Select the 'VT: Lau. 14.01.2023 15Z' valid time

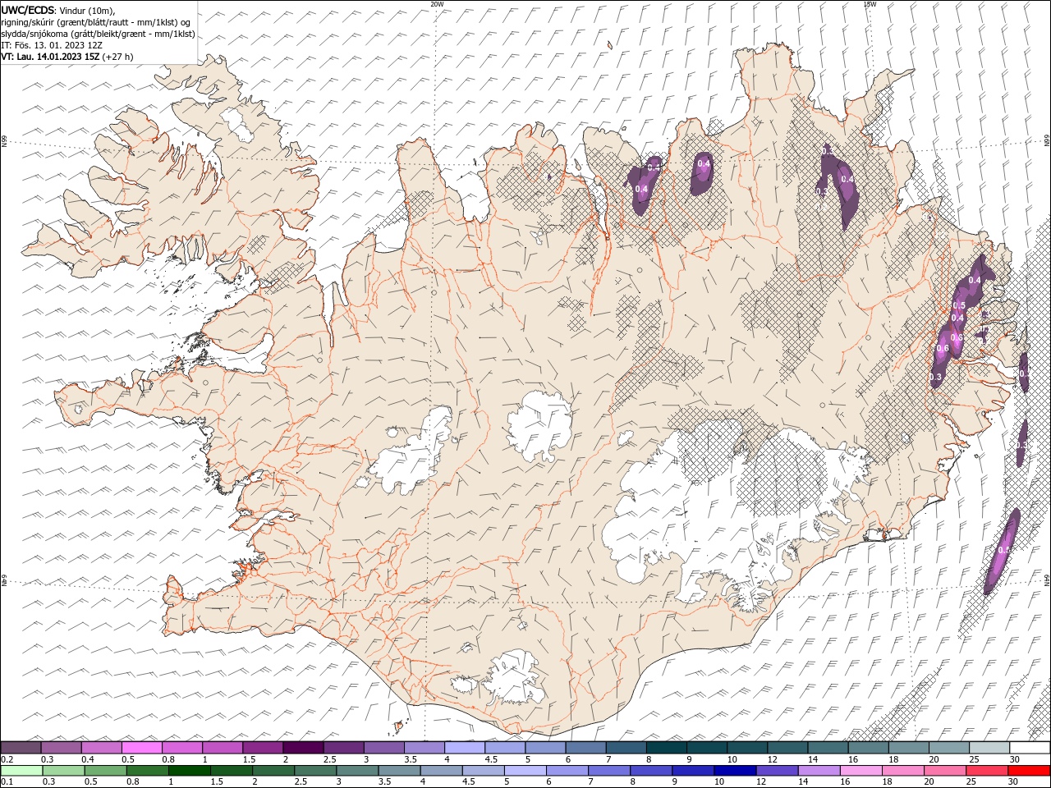(50, 57)
